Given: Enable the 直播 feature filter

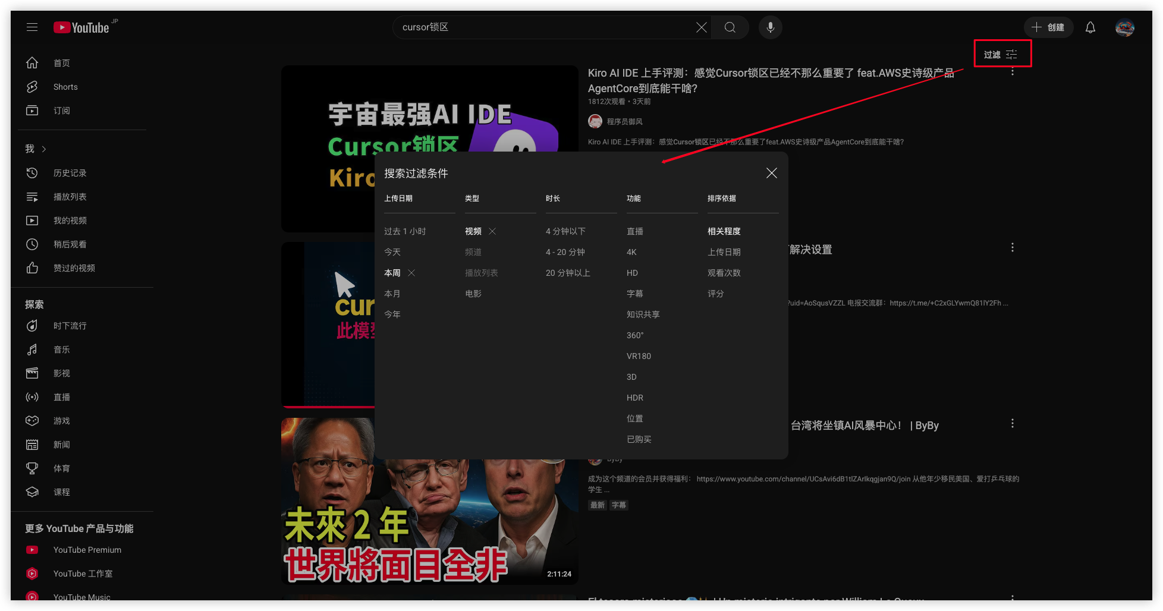Looking at the screenshot, I should click(635, 231).
